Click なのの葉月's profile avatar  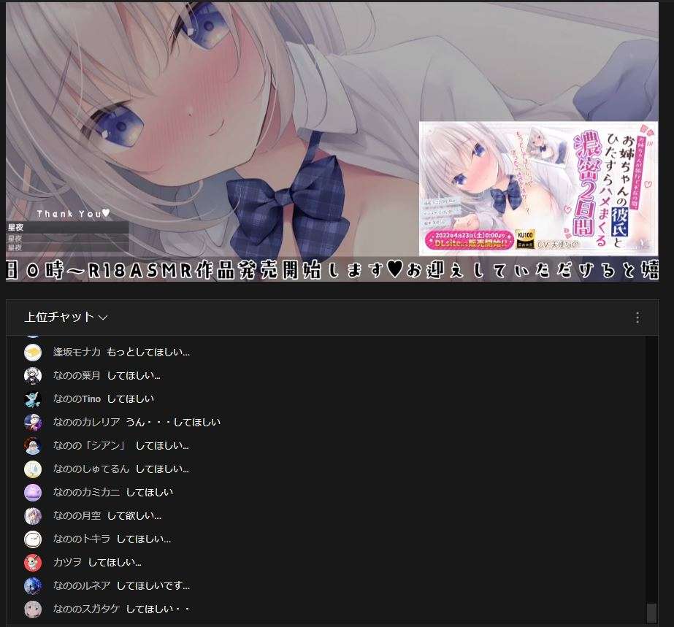click(33, 376)
